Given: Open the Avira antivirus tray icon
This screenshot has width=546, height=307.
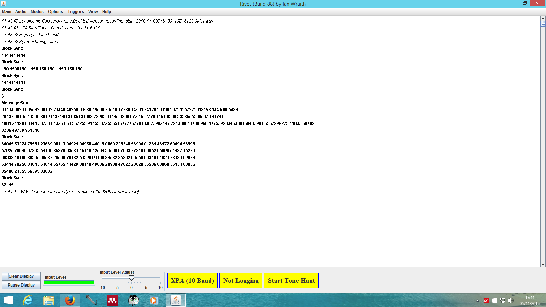Looking at the screenshot, I should click(486, 301).
